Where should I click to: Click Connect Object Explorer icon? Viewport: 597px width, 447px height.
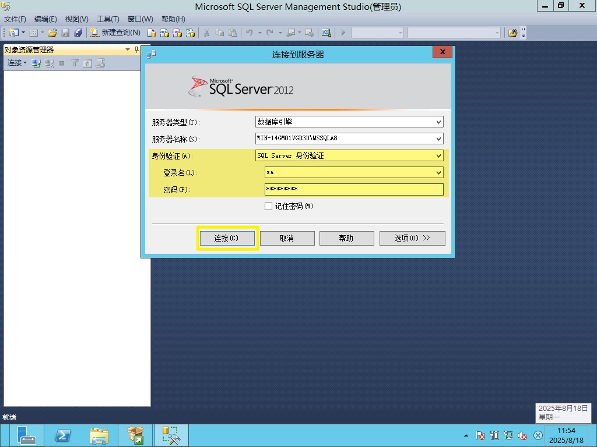pos(36,63)
